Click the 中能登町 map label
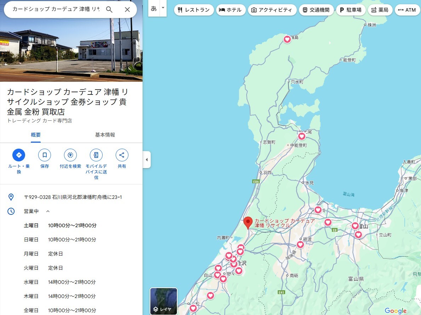This screenshot has height=315, width=421. (298, 145)
